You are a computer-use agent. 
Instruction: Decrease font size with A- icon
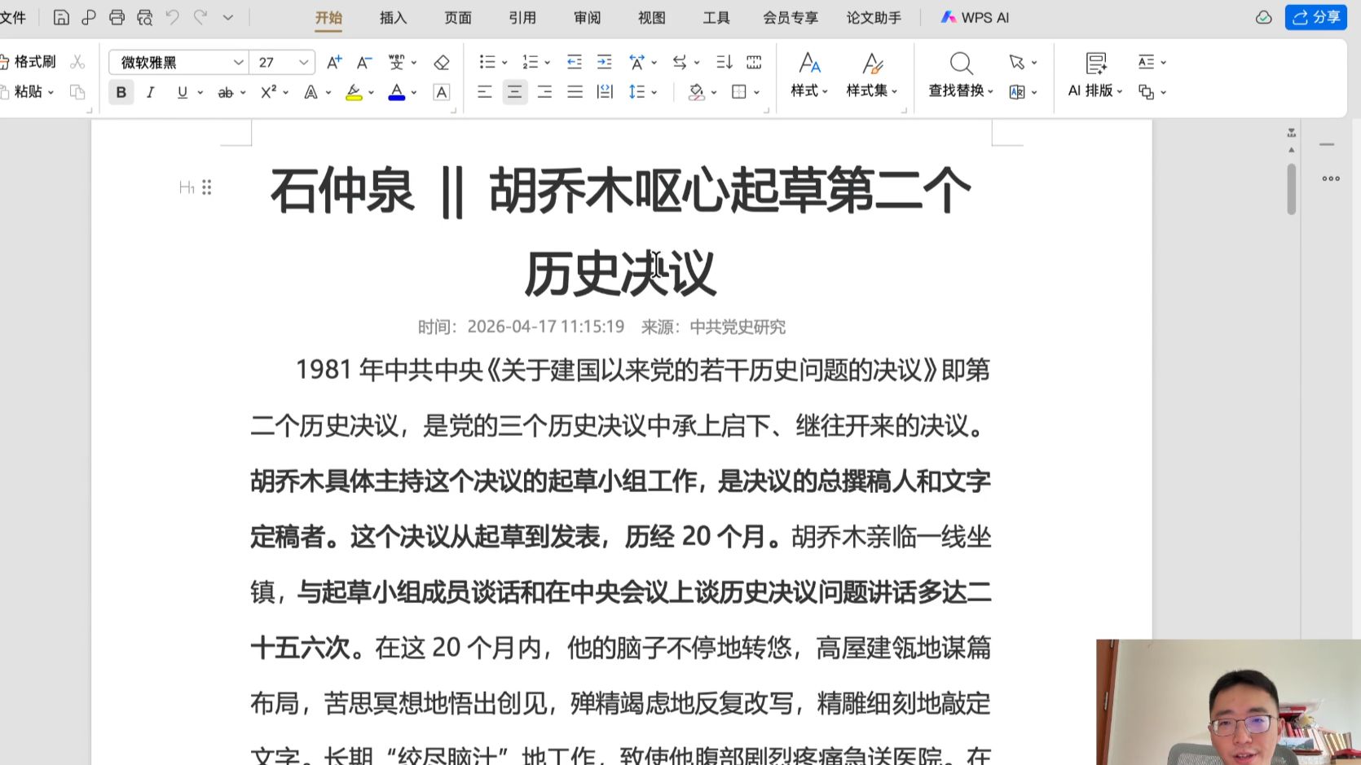(x=364, y=62)
